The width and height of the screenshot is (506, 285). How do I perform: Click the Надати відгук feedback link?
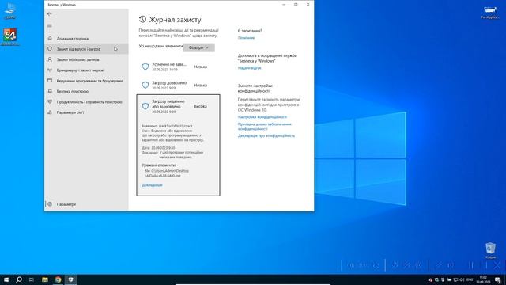click(x=250, y=68)
